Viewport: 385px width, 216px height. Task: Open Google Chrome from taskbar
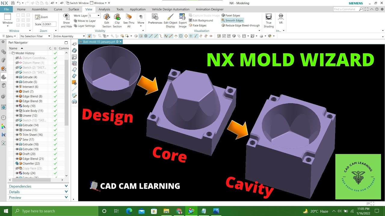[x=179, y=211]
